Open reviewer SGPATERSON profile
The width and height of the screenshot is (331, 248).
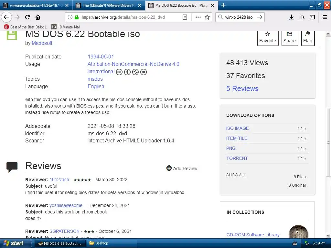click(x=64, y=231)
